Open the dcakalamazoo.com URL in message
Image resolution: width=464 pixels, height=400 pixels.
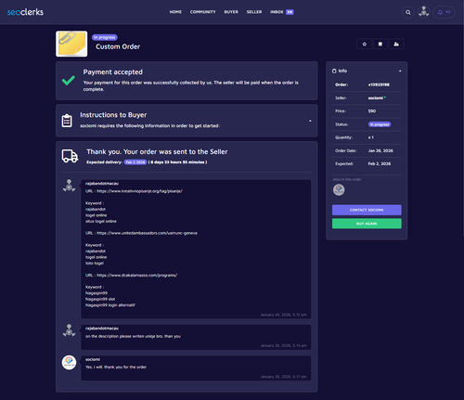[x=137, y=275]
